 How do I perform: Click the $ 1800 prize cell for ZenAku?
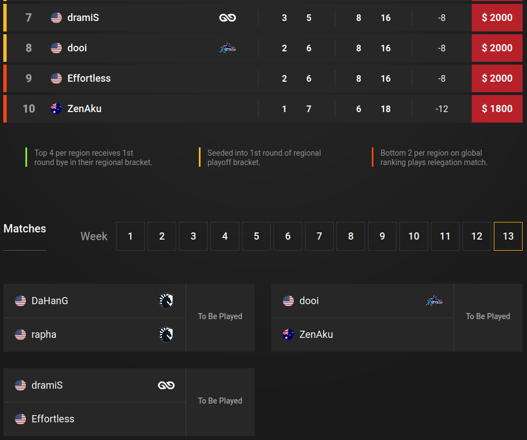pyautogui.click(x=497, y=109)
